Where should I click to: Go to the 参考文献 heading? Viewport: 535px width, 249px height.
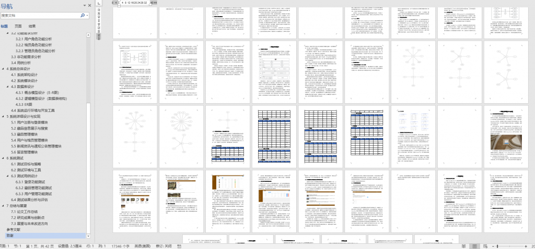click(14, 230)
